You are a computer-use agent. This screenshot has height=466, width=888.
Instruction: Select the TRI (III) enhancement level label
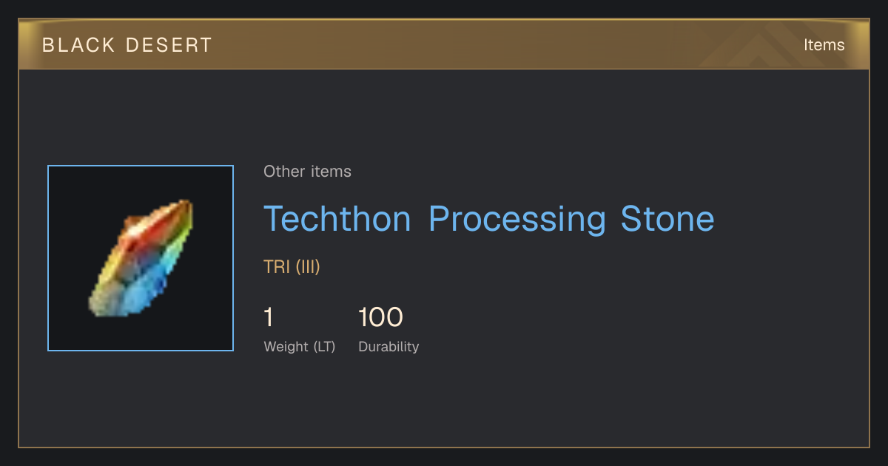pyautogui.click(x=292, y=267)
